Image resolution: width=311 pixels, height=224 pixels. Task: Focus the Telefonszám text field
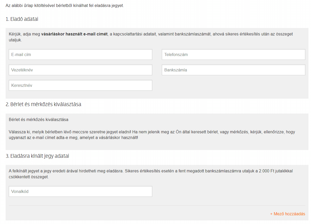233,54
